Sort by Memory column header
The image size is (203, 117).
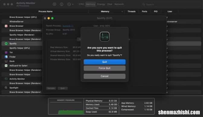click(105, 11)
